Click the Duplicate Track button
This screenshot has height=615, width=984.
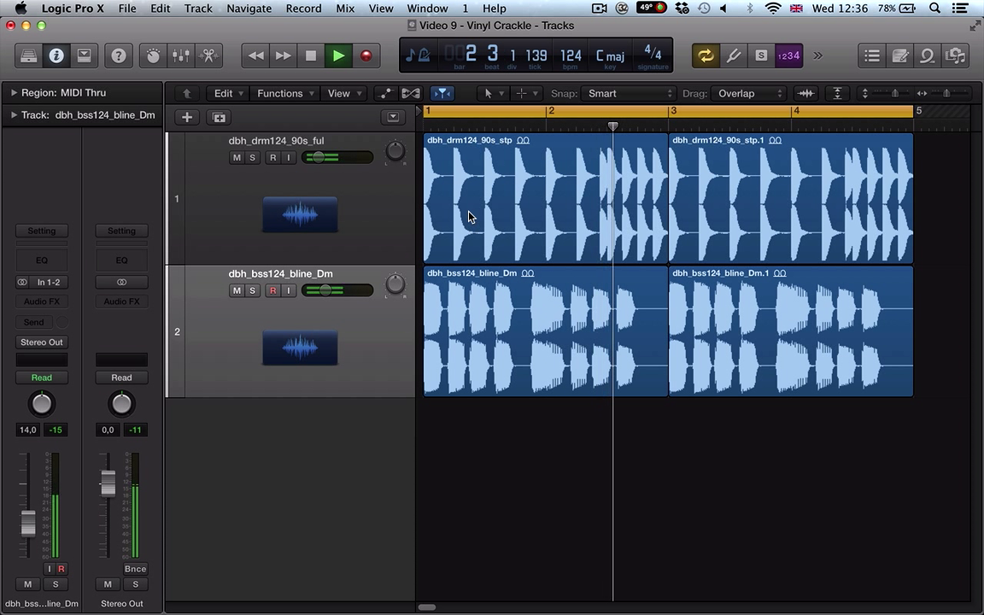(219, 117)
